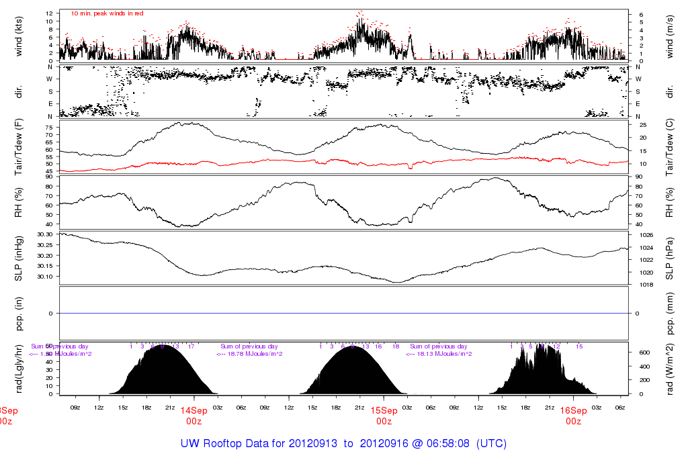Screen dimensions: 688x470
Task: Click "Sum of previous day" above 18.13 MJoules
Action: tap(439, 346)
